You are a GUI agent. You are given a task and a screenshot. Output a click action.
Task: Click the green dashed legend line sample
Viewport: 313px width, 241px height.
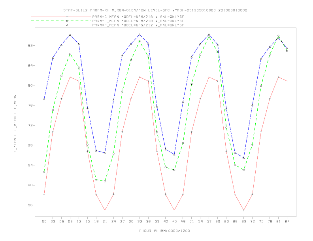61,21
